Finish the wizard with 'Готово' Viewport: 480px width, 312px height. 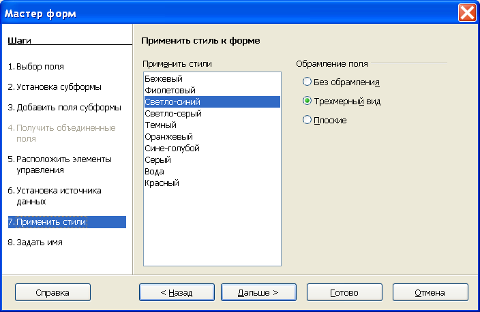point(344,292)
